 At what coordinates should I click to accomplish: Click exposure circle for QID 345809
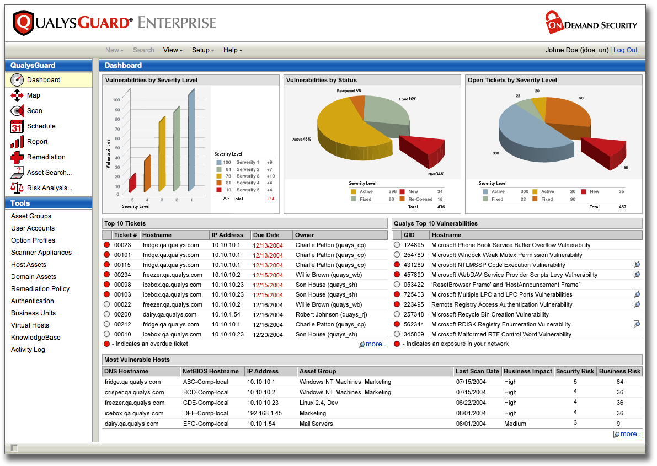click(x=397, y=334)
